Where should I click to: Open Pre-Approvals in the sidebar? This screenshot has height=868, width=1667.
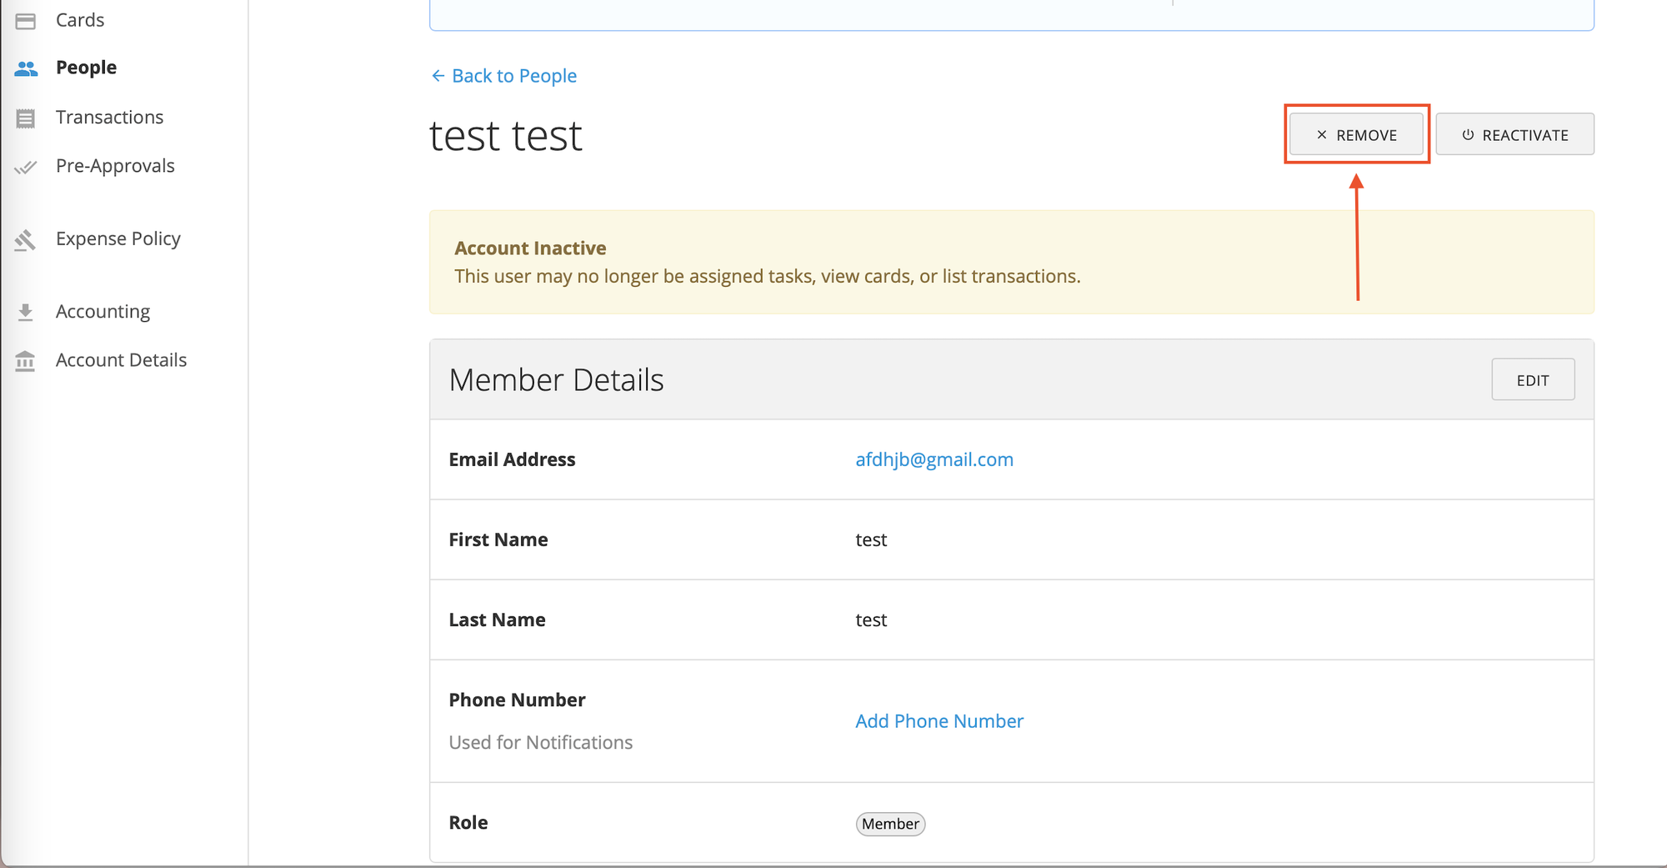coord(115,166)
